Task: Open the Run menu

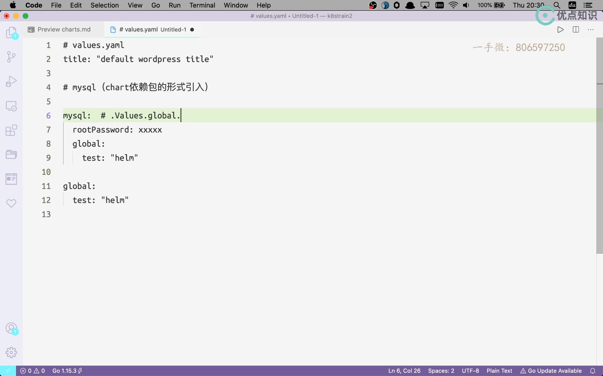Action: tap(174, 5)
